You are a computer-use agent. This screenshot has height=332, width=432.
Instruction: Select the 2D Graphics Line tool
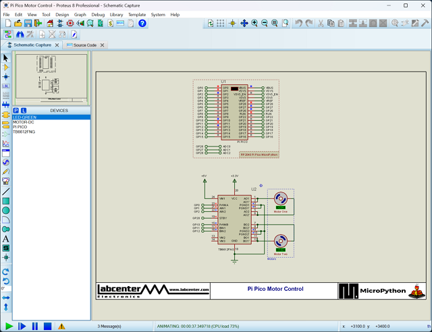coord(6,192)
